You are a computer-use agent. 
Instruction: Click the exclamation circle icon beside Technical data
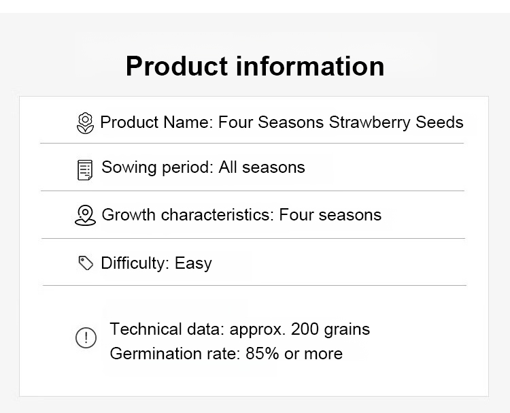click(86, 337)
